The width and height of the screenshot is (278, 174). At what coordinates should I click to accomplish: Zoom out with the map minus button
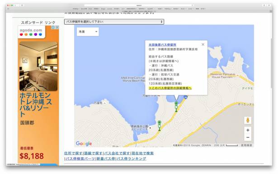coord(248,137)
